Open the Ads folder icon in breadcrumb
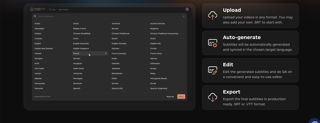The height and width of the screenshot is (123, 320). click(x=50, y=10)
